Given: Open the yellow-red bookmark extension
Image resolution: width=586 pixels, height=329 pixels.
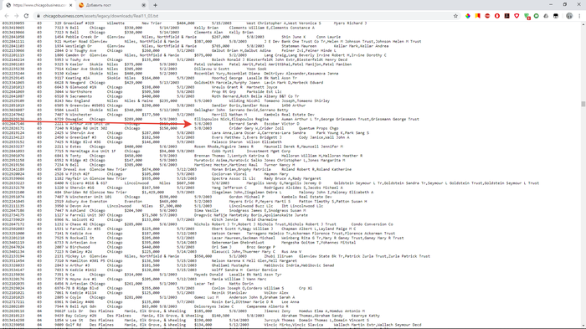Looking at the screenshot, I should (478, 16).
